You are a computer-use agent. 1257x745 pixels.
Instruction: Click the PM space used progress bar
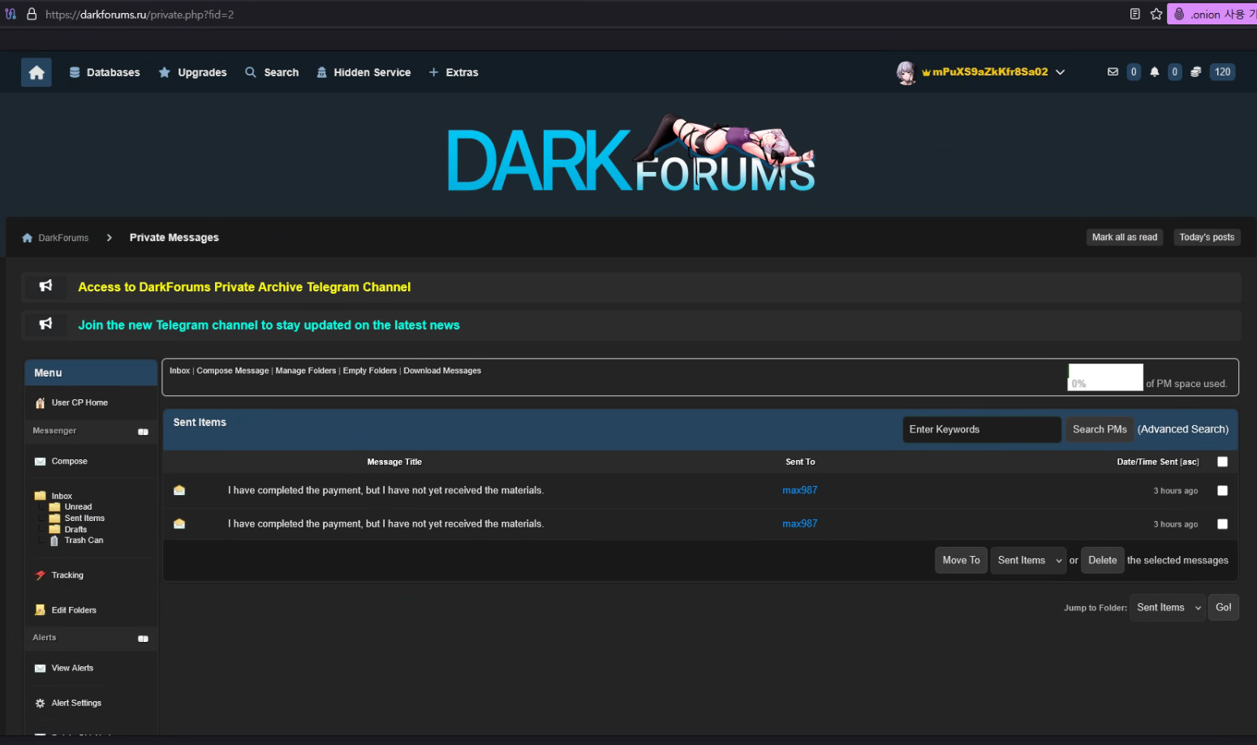point(1105,377)
